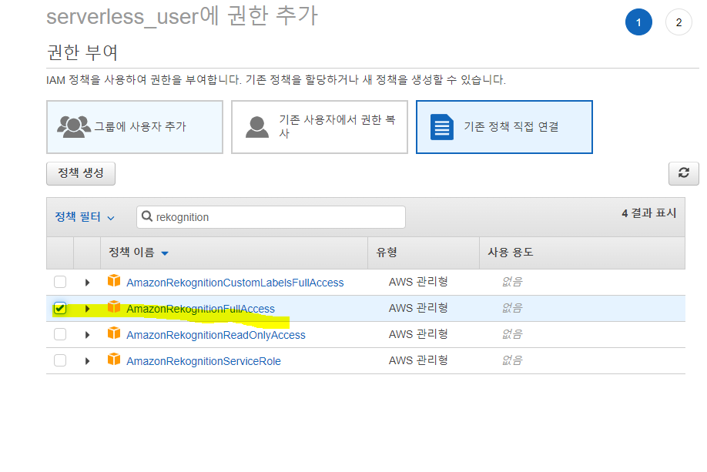Click the refresh policies icon button

coord(684,173)
